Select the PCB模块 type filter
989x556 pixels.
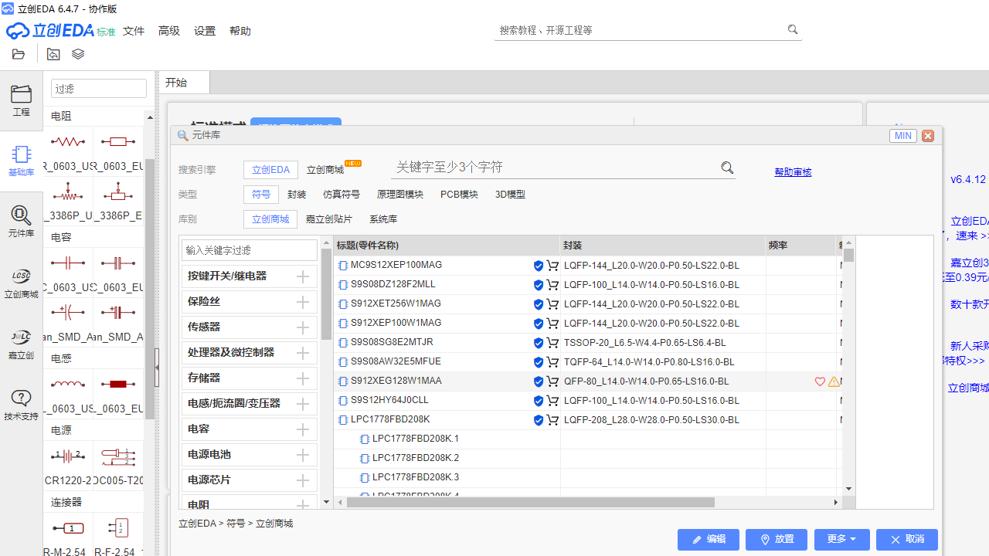coord(459,195)
